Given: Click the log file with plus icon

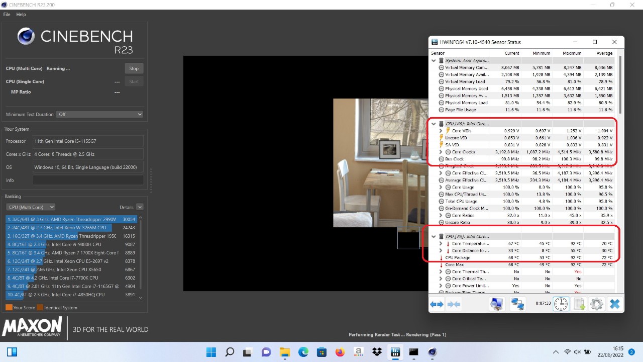Looking at the screenshot, I should point(579,304).
